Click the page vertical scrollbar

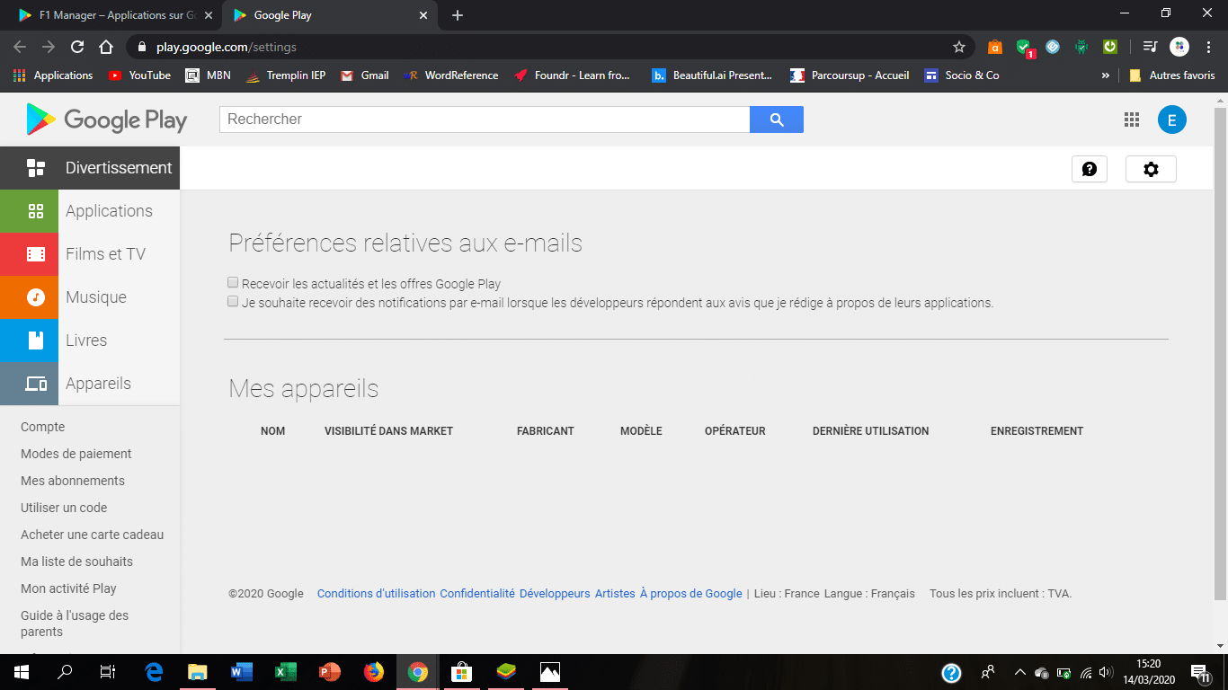(1220, 359)
